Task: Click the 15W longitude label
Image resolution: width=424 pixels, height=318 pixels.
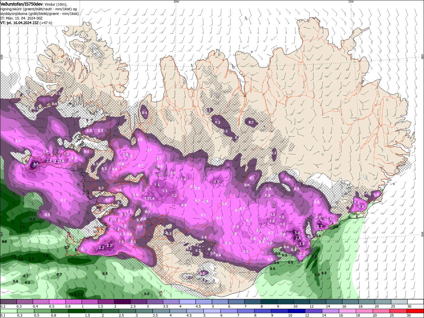Action: (x=350, y=1)
